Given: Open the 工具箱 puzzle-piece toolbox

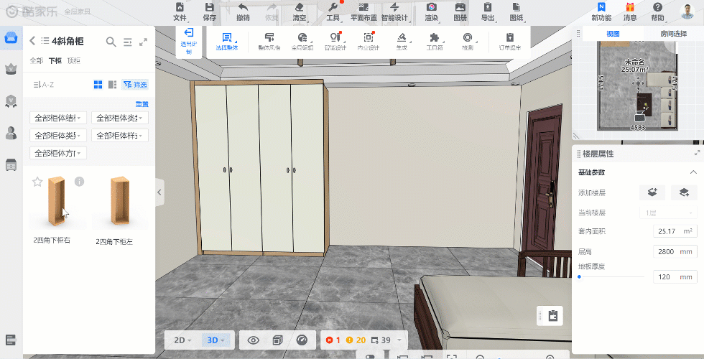Looking at the screenshot, I should pyautogui.click(x=434, y=38).
